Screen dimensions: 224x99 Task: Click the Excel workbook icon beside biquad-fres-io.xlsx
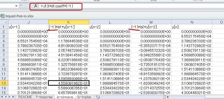2,16
